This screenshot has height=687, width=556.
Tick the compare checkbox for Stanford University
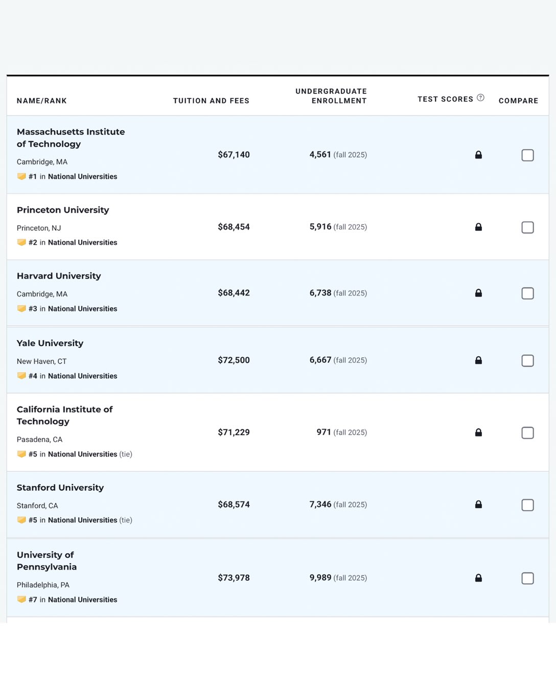[x=527, y=505]
